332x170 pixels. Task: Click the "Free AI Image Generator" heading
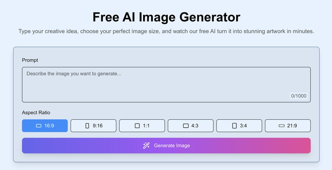pos(166,17)
